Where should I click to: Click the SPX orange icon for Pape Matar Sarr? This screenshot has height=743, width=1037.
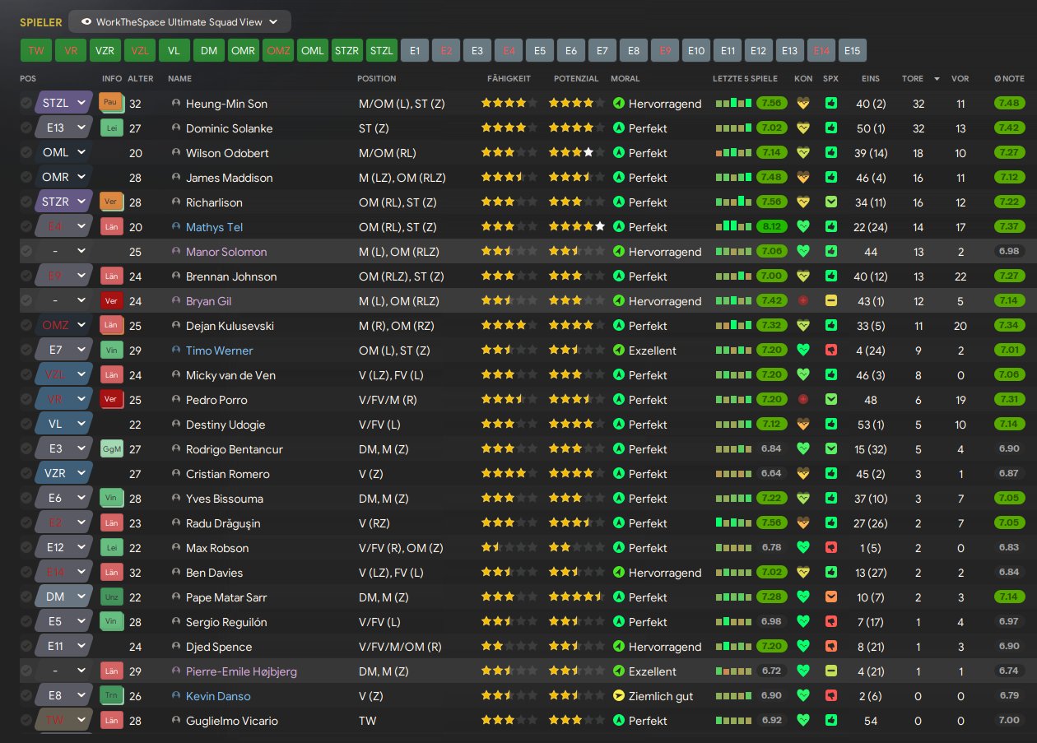831,597
